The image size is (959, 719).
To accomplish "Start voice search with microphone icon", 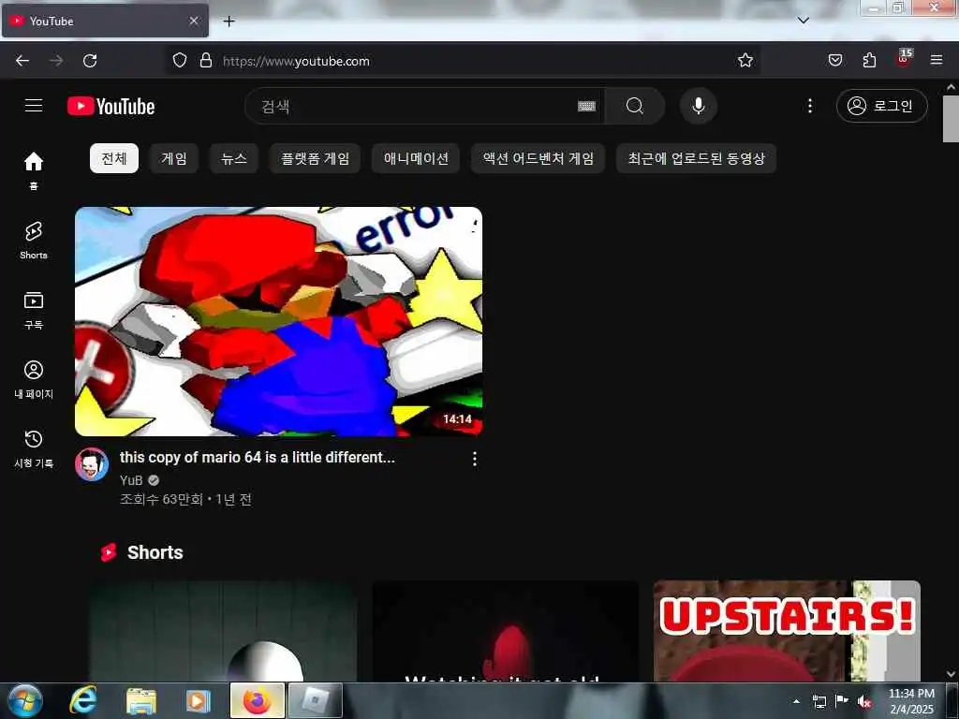I will point(699,107).
